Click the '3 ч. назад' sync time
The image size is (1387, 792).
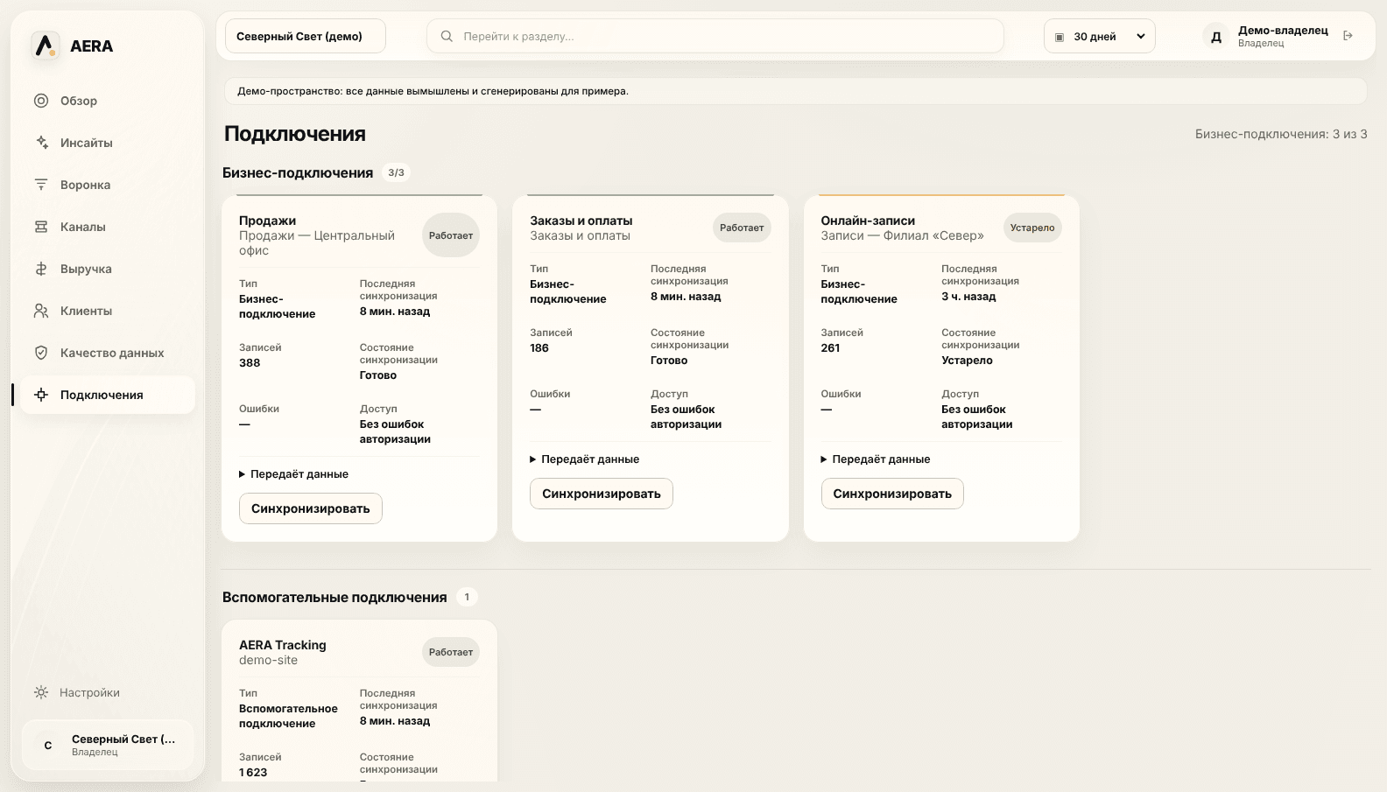pos(968,297)
